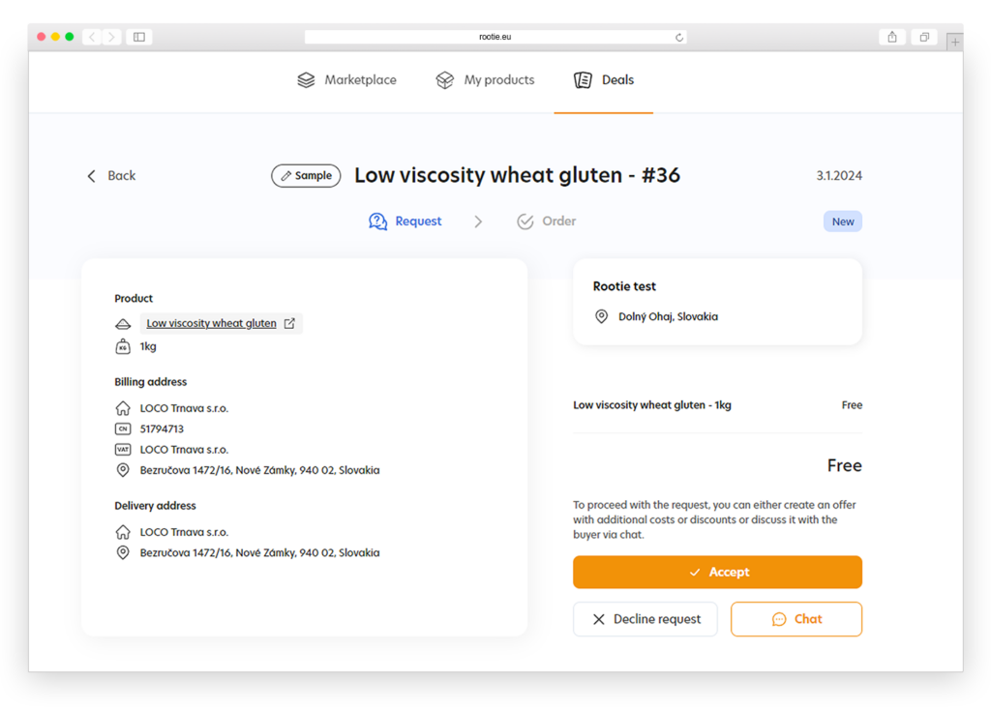The width and height of the screenshot is (991, 710).
Task: Click the New status badge
Action: click(843, 222)
